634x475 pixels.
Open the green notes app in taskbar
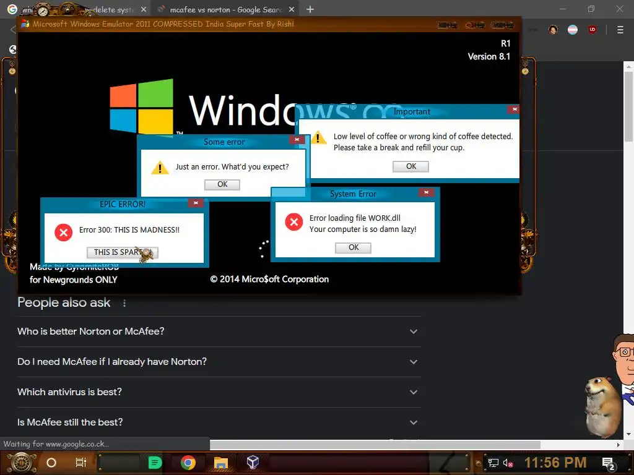point(155,463)
